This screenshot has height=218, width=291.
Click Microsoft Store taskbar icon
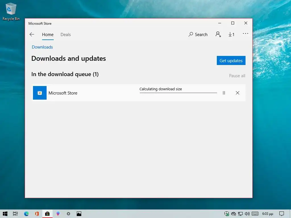(x=47, y=214)
